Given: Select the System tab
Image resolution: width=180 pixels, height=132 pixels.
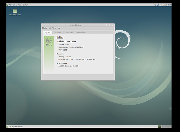Looking at the screenshot, I should point(48,32).
